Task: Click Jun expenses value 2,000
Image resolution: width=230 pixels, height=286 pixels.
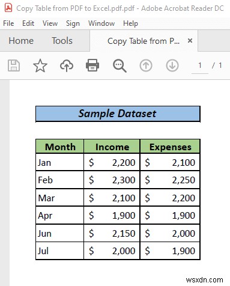Action: click(184, 233)
